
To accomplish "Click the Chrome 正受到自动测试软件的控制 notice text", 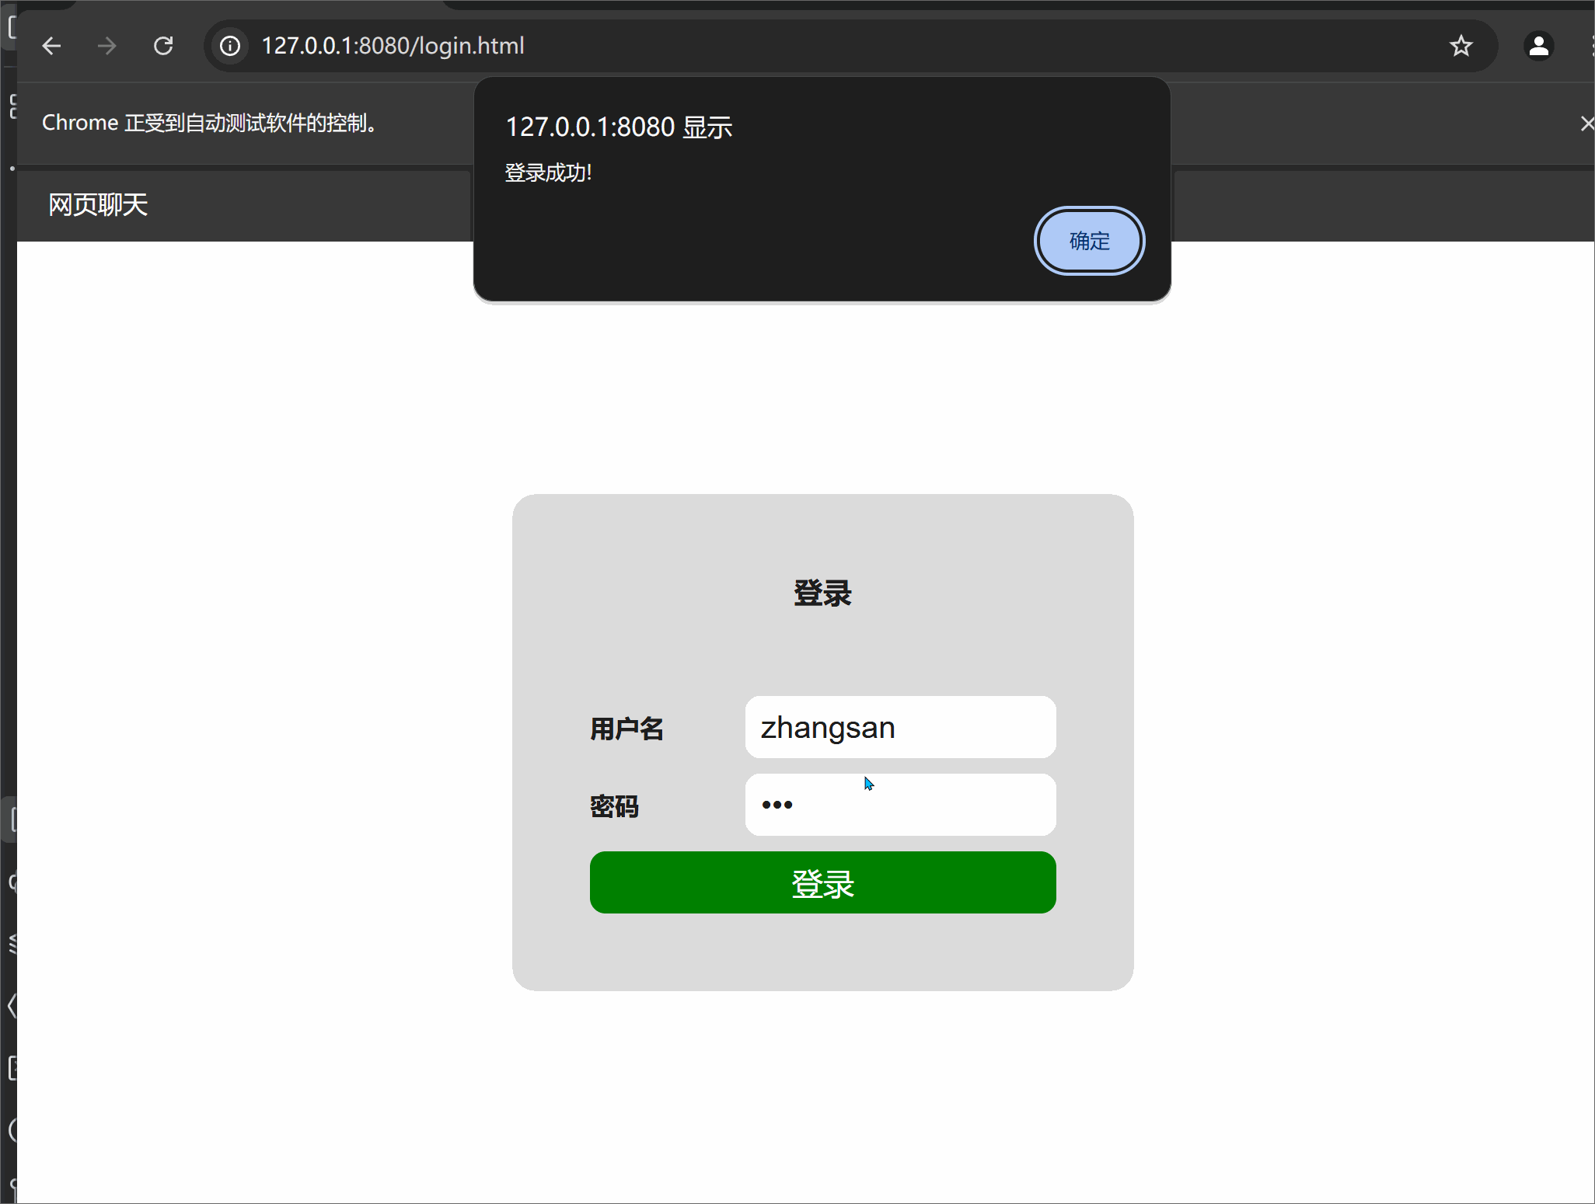I will pos(210,123).
